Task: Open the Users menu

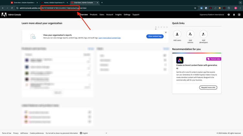Action: (102, 15)
